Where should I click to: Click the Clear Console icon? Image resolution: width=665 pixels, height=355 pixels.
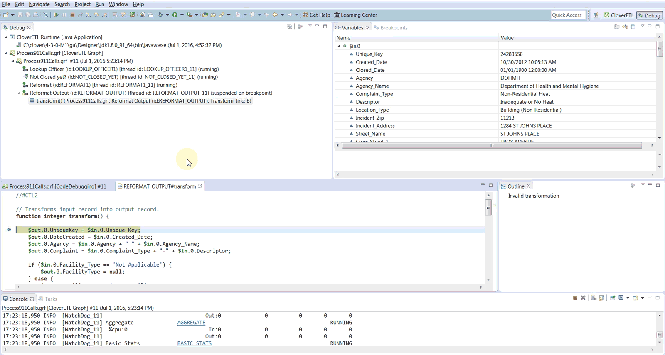(594, 298)
